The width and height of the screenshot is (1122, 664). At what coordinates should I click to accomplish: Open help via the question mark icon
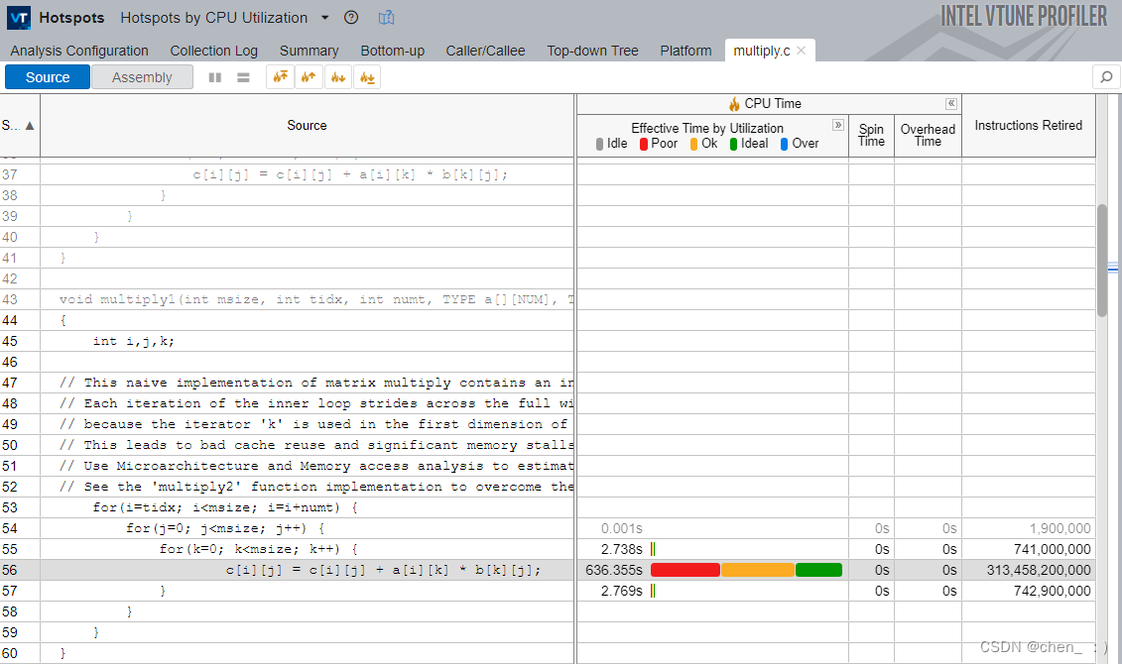350,17
